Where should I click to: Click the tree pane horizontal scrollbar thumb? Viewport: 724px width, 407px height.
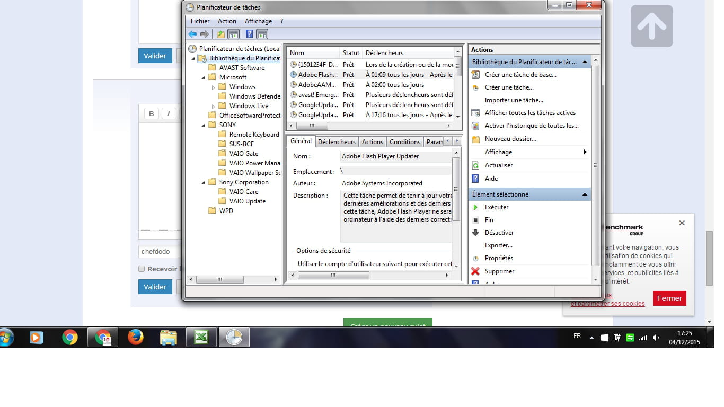click(x=220, y=279)
